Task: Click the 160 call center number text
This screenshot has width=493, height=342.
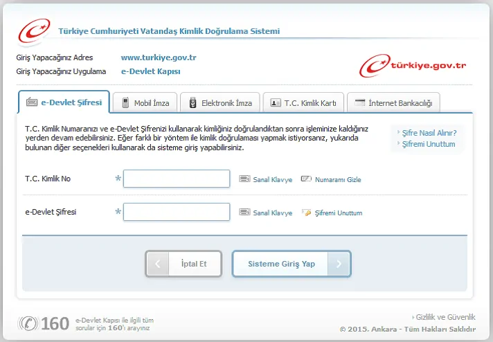Action: (55, 323)
